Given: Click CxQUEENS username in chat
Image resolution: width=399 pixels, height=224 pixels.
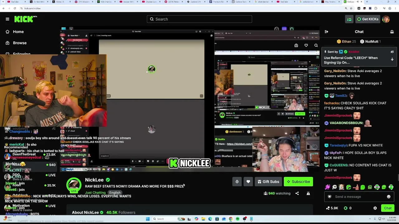Looking at the screenshot, I should (338, 165).
